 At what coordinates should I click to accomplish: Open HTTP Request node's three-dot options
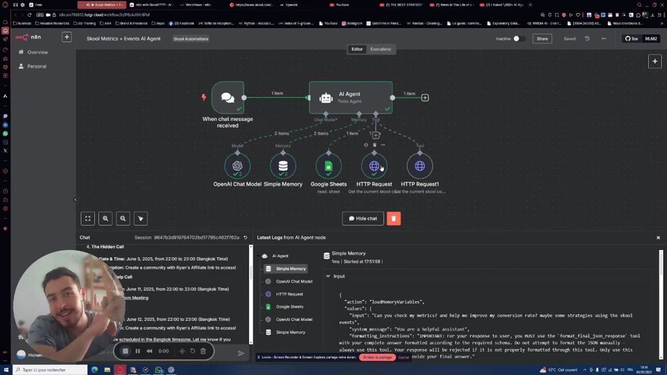(x=383, y=145)
